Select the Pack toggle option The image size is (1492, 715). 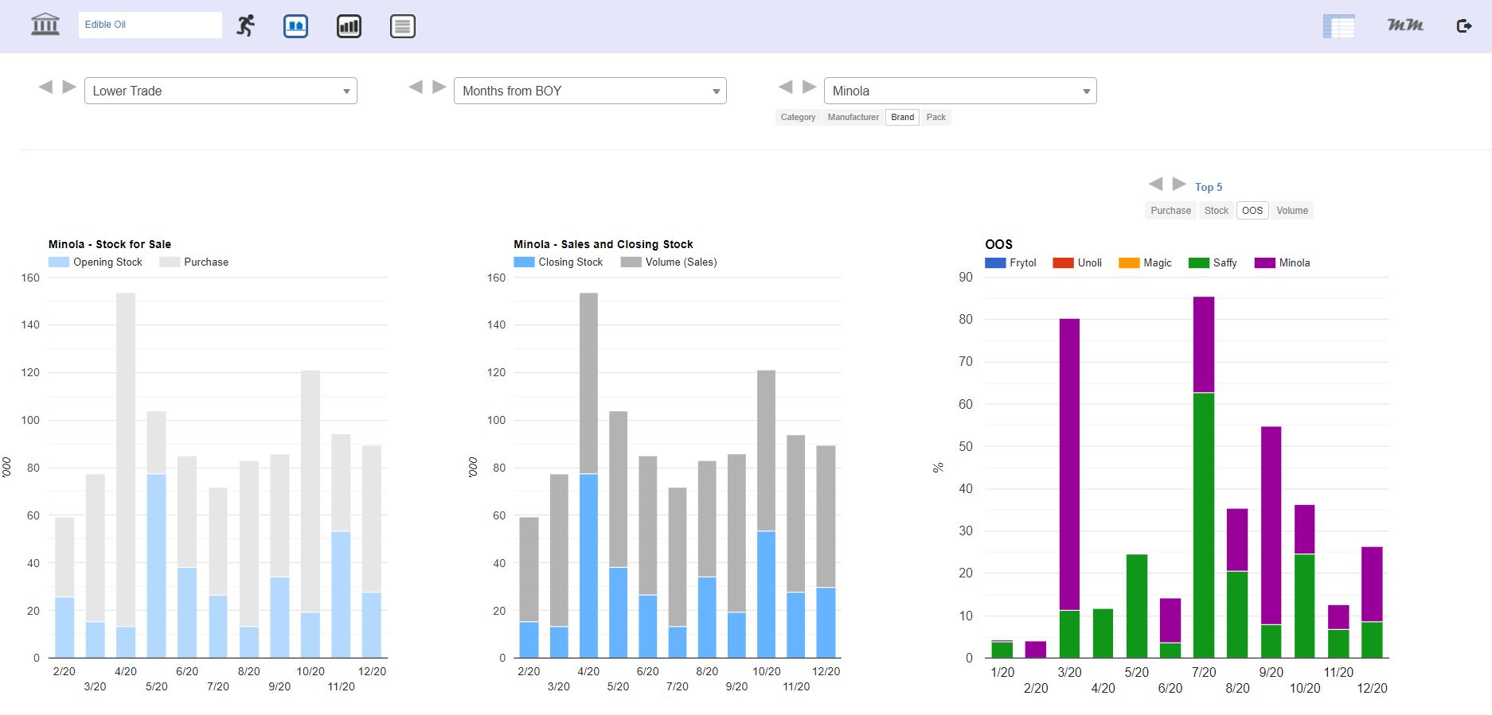point(935,117)
